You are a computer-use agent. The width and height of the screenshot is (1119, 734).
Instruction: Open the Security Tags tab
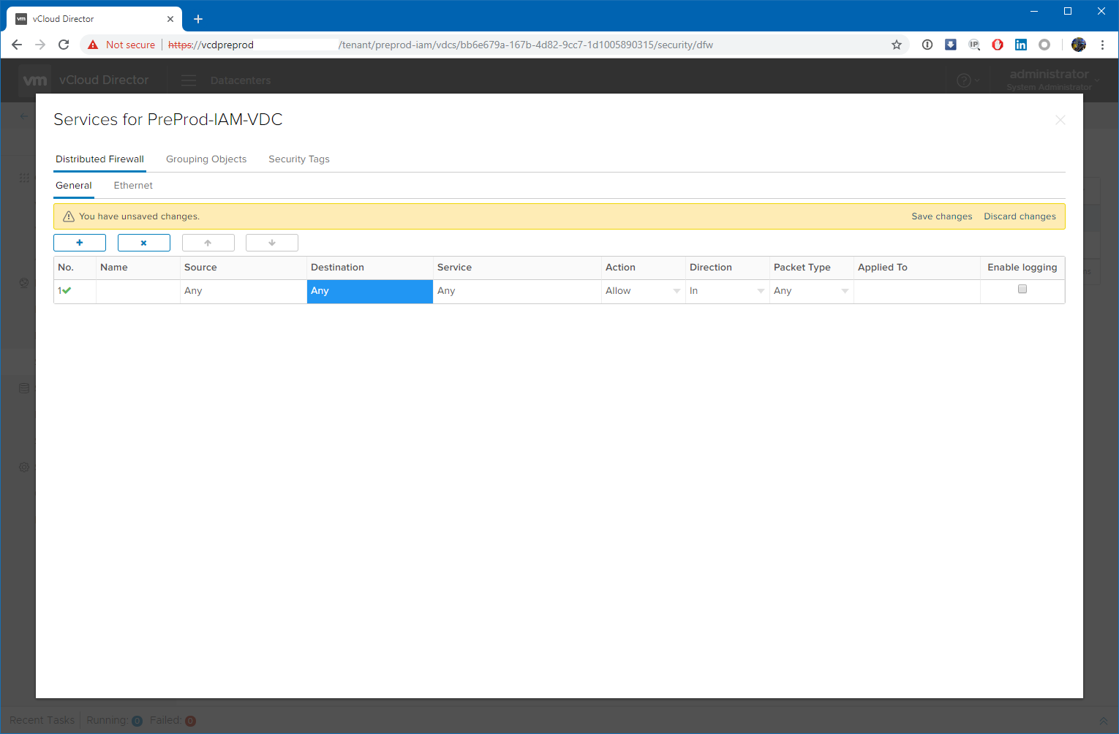pyautogui.click(x=298, y=159)
